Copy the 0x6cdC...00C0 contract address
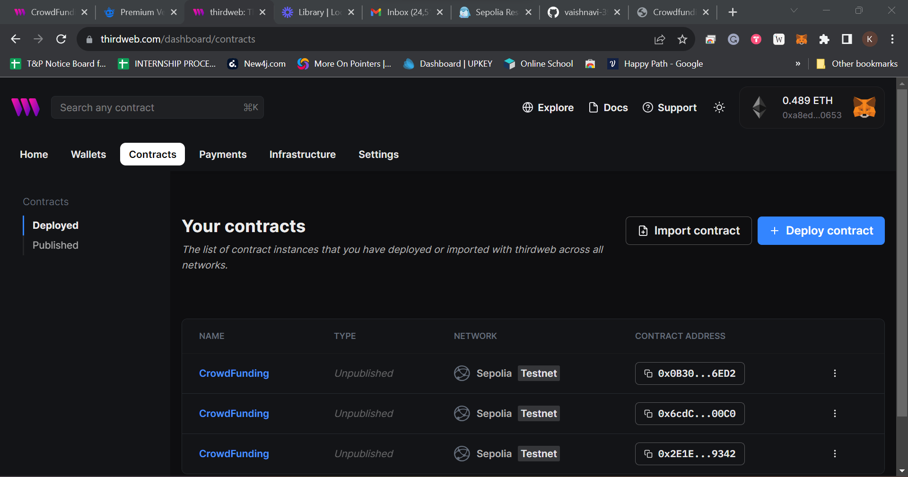908x477 pixels. [x=690, y=414]
